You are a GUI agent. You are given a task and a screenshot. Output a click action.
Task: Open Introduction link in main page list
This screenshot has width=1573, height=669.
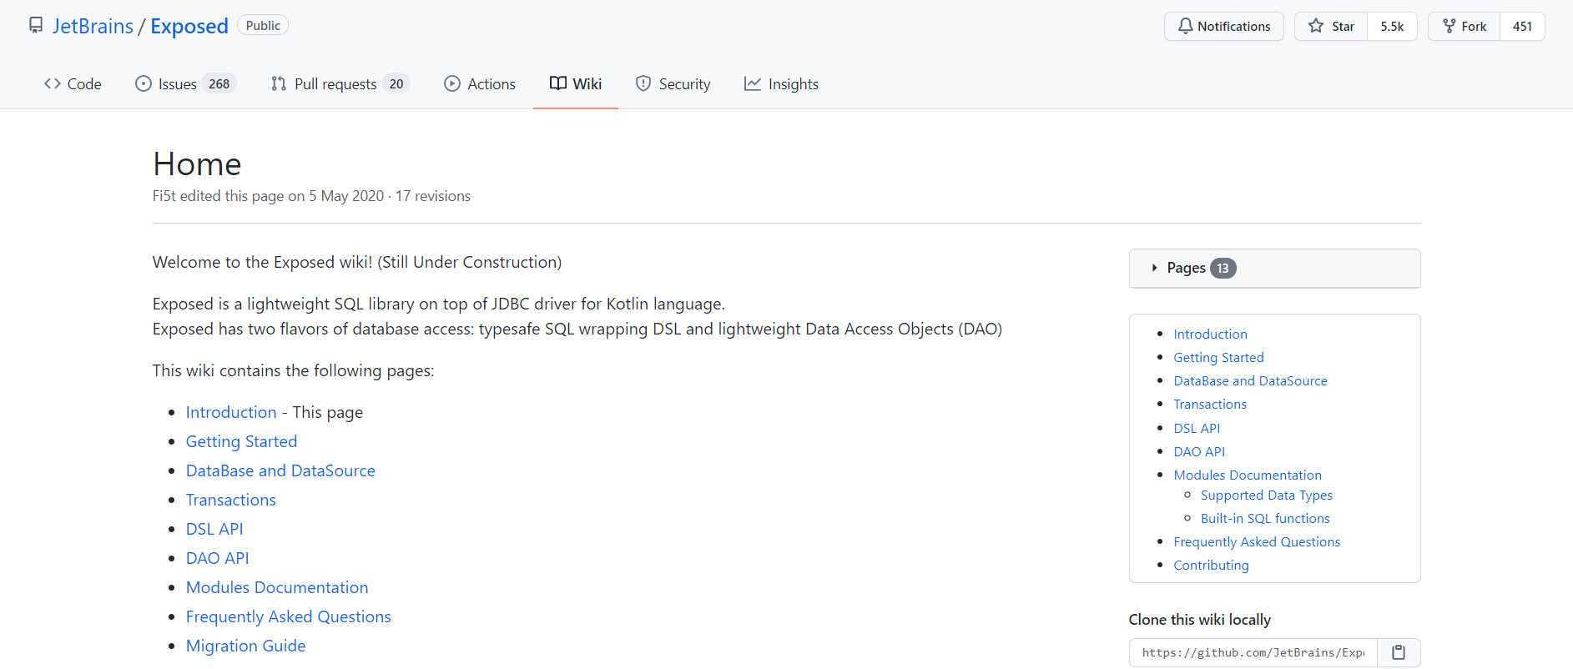pyautogui.click(x=231, y=412)
